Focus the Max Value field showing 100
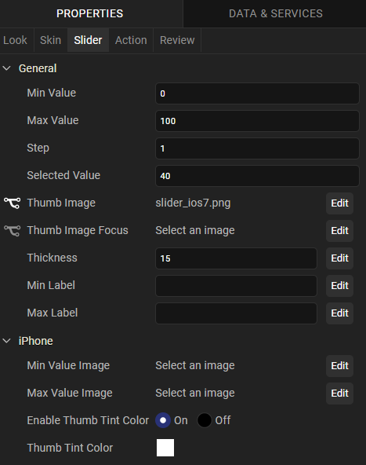This screenshot has width=366, height=465. 257,121
